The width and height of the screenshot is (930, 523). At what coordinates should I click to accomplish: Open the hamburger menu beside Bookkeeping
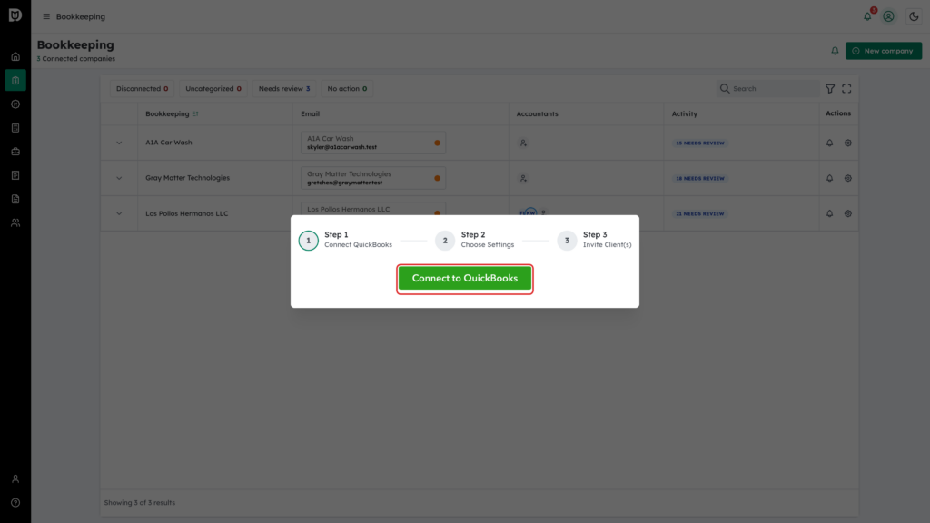click(x=46, y=16)
